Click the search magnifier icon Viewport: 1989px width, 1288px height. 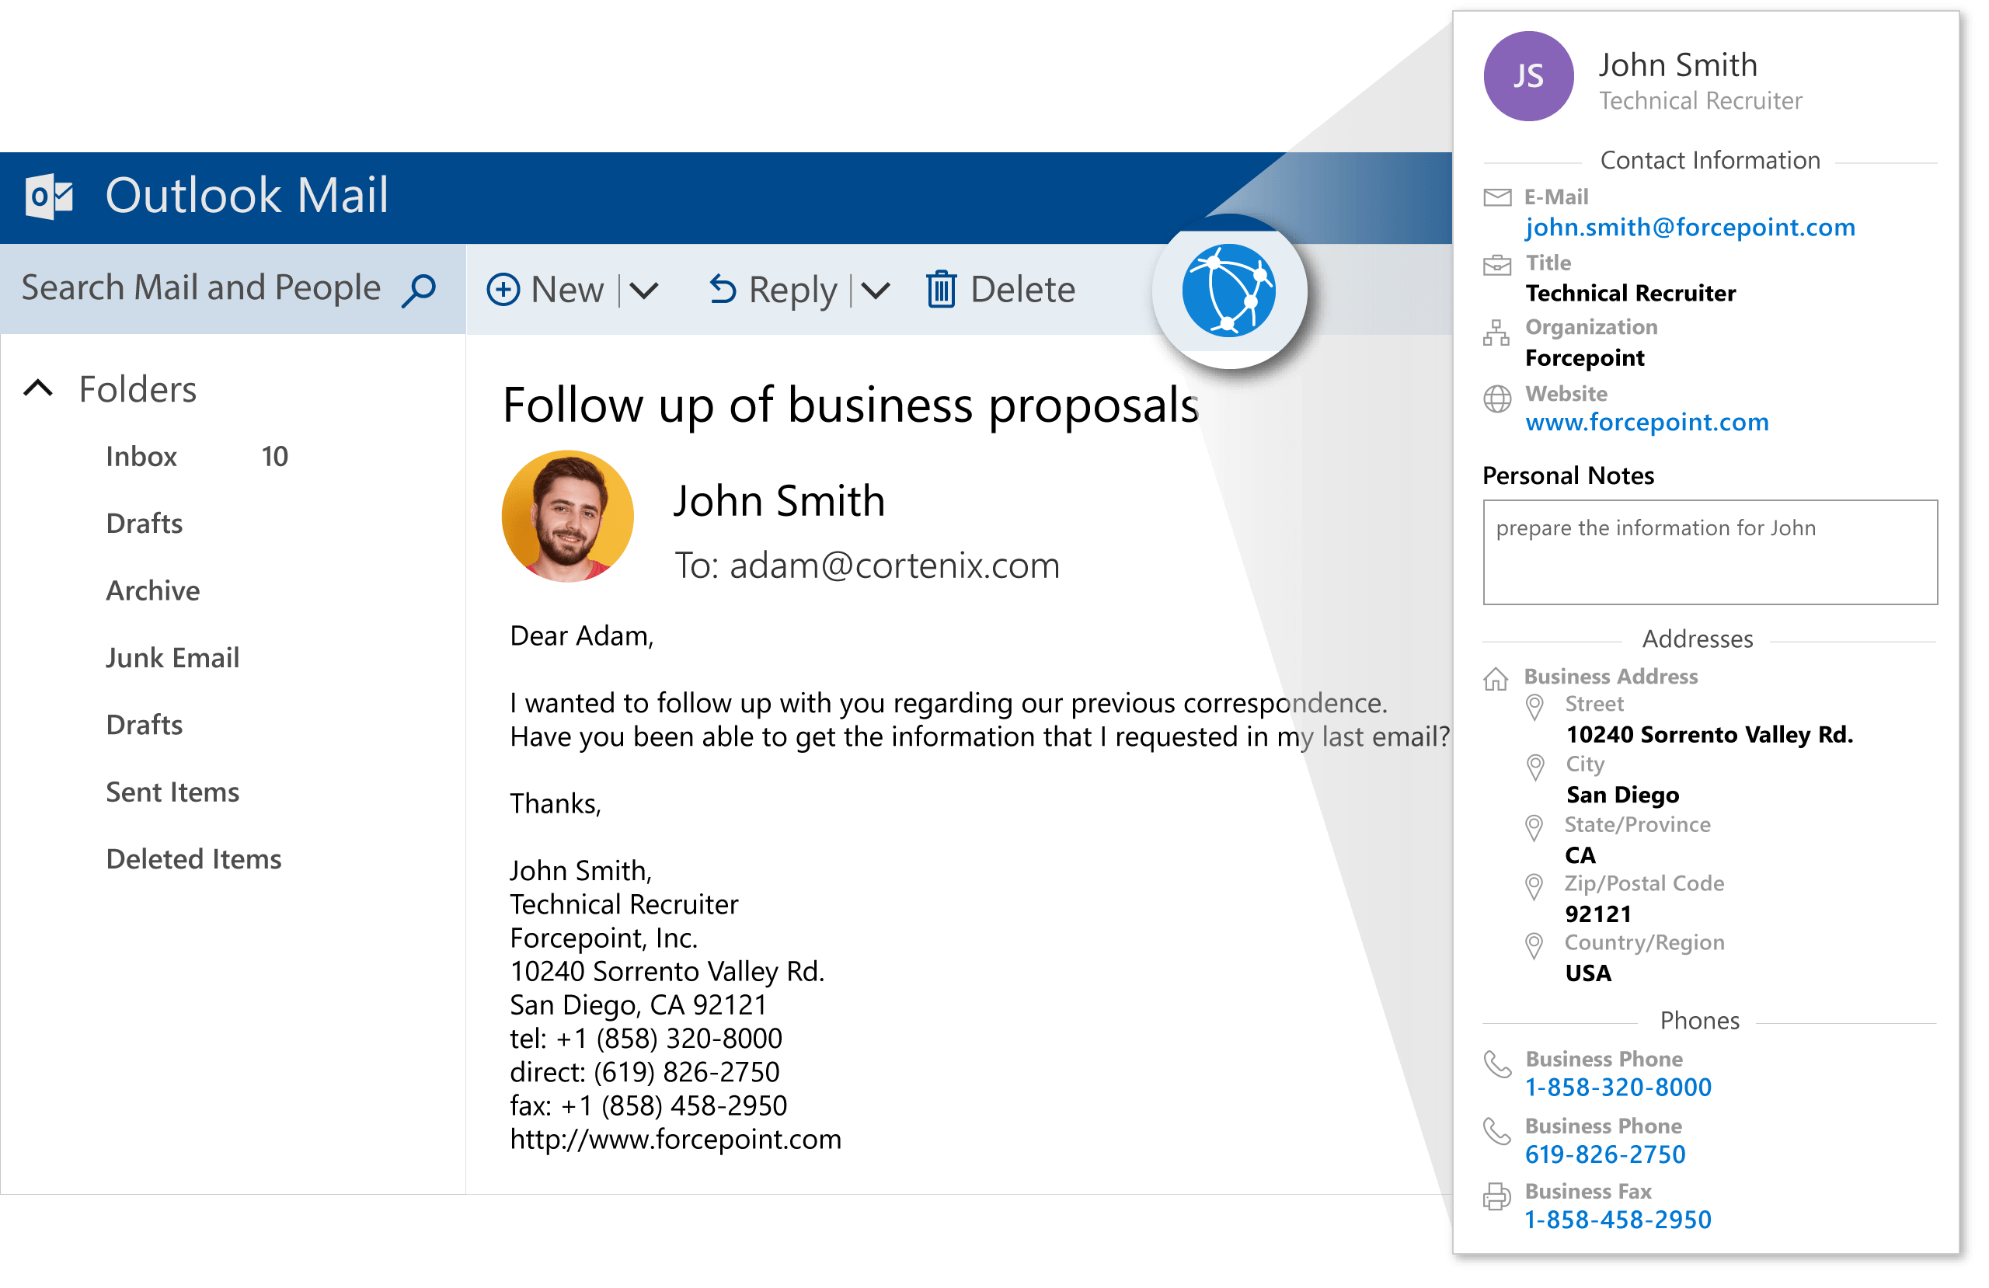pyautogui.click(x=419, y=291)
